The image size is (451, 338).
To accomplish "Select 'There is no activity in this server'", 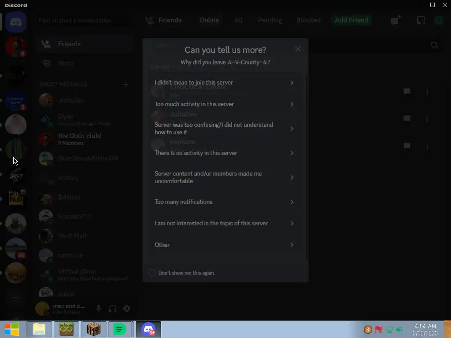I will (225, 153).
